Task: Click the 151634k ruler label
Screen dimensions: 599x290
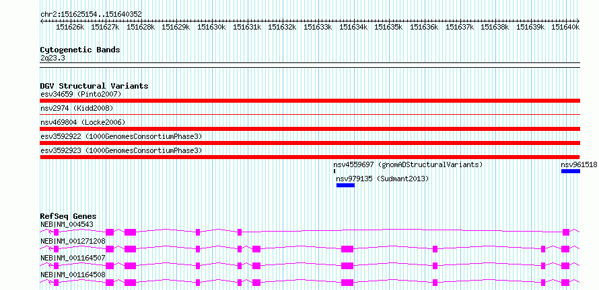Action: coord(353,27)
